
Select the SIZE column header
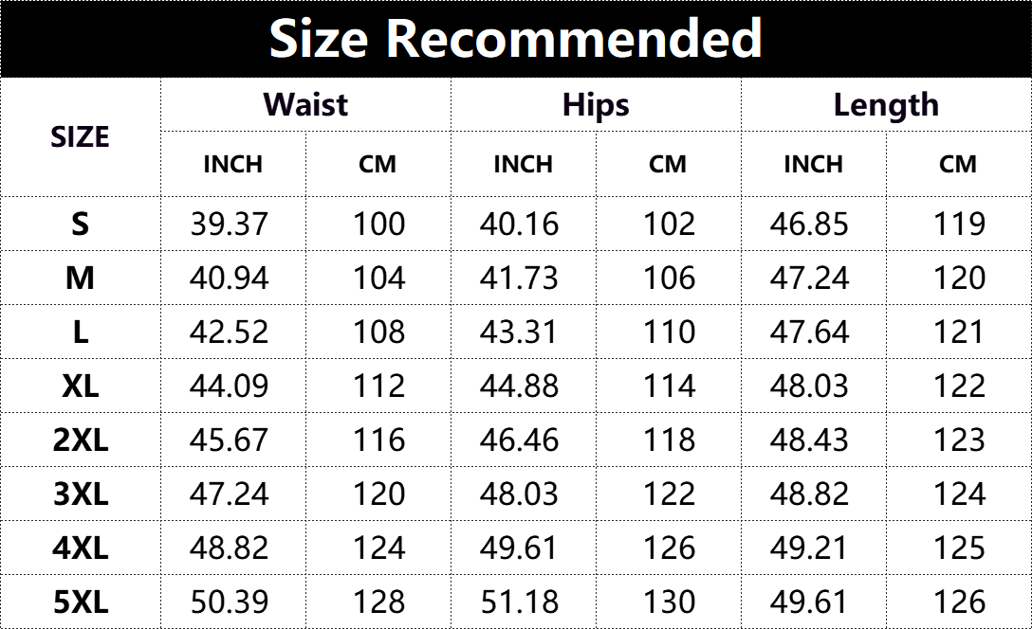point(81,136)
